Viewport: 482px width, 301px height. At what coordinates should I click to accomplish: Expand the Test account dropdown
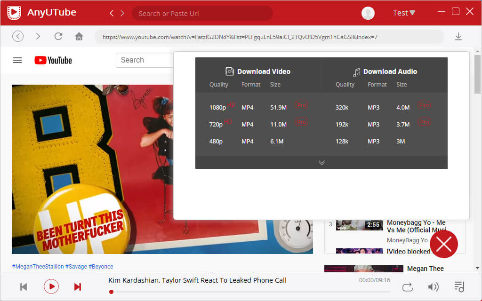coord(404,13)
